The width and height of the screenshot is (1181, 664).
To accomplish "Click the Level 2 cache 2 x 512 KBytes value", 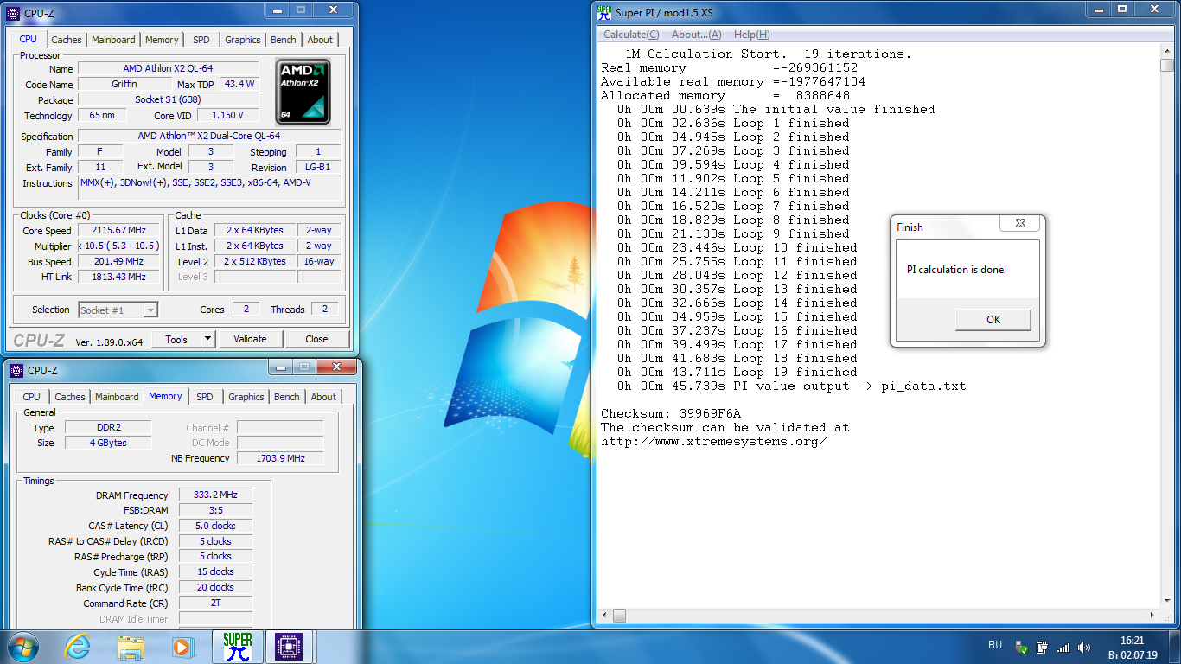I will tap(255, 261).
